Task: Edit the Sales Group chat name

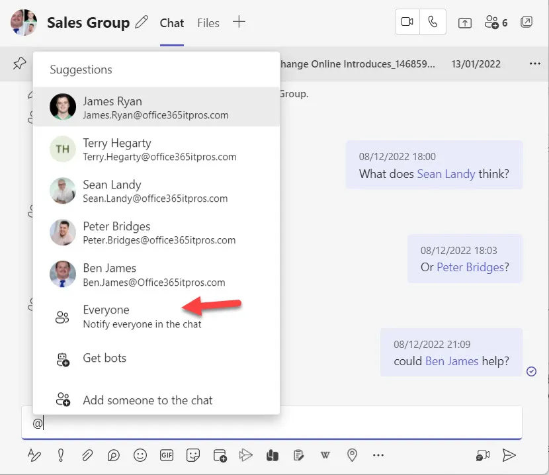Action: coord(142,22)
